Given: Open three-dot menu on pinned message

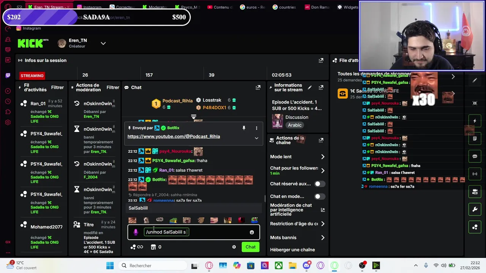Looking at the screenshot, I should [x=256, y=128].
